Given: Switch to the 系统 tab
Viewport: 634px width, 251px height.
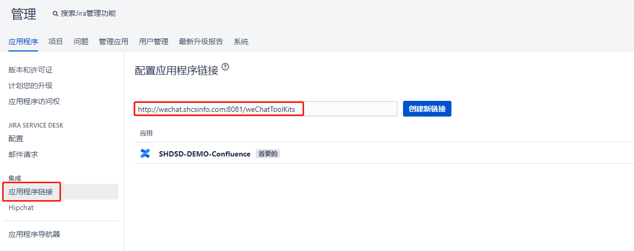Looking at the screenshot, I should click(x=241, y=41).
